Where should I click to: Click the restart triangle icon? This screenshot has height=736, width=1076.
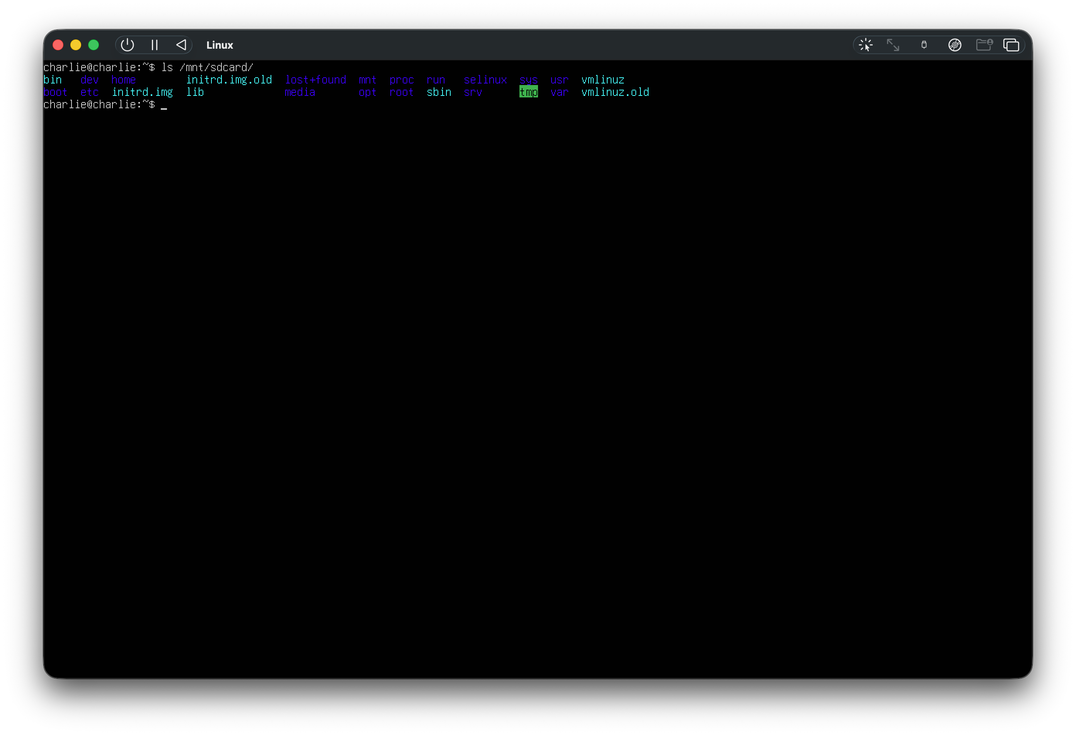(x=181, y=45)
